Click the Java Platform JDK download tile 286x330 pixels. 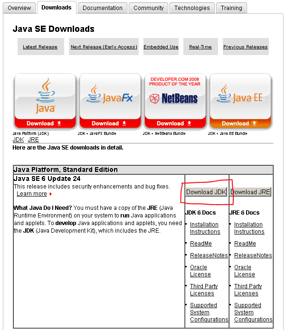pyautogui.click(x=45, y=101)
